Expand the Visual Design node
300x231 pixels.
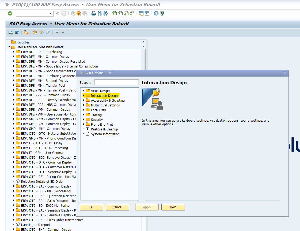tap(83, 91)
